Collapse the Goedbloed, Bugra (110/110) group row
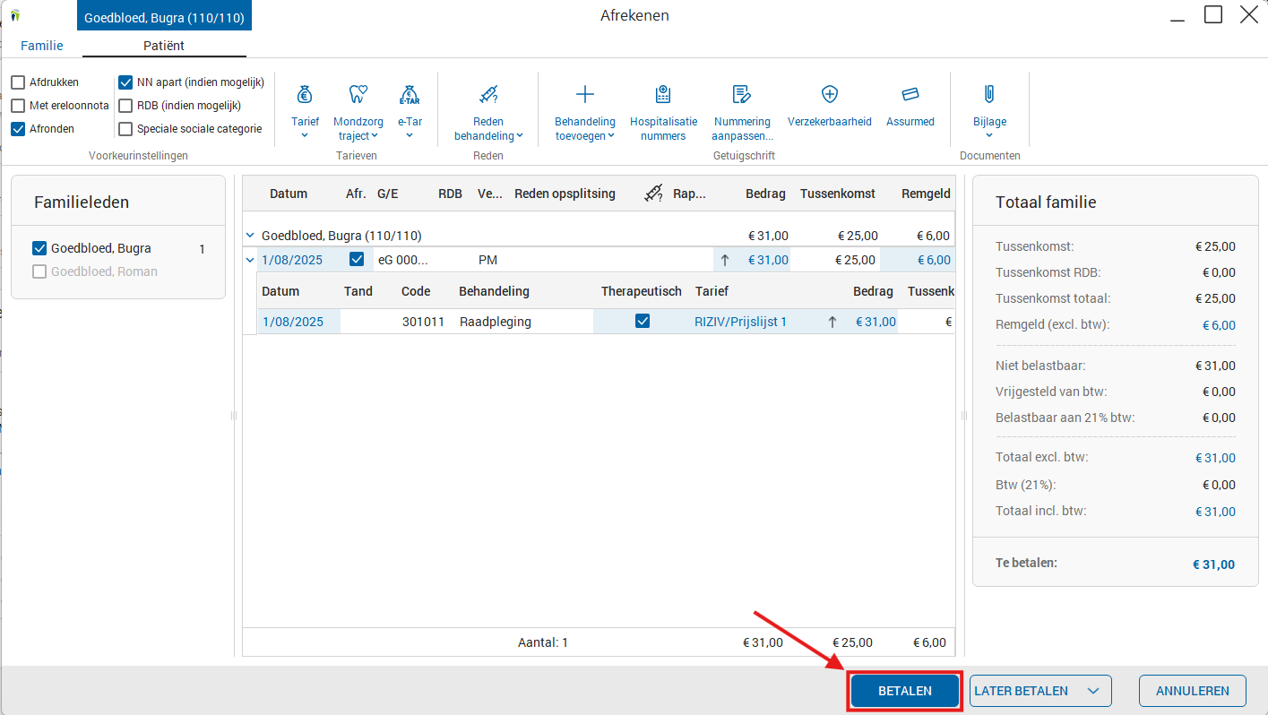Viewport: 1268px width, 715px height. coord(250,236)
